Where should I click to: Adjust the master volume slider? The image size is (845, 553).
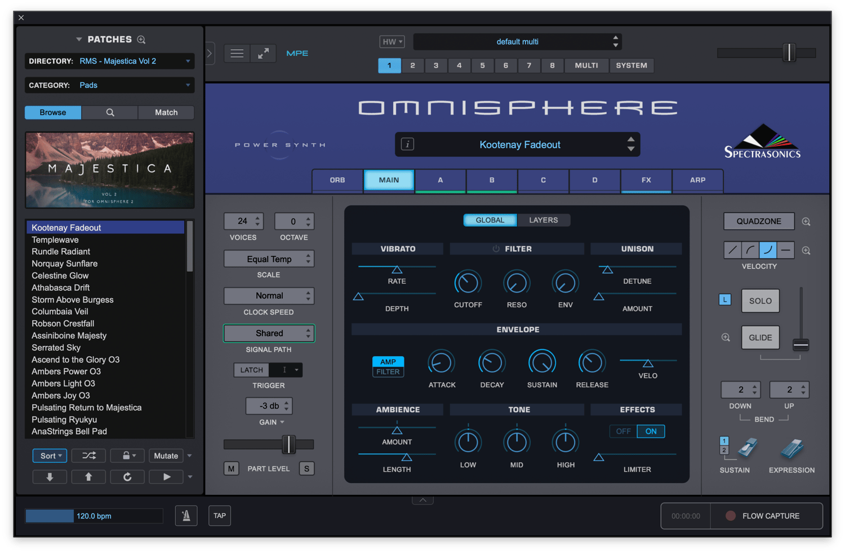click(x=789, y=53)
